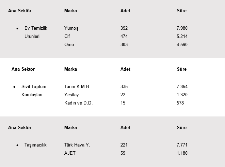Click the 578 duration value
The image size is (225, 167).
tap(180, 103)
